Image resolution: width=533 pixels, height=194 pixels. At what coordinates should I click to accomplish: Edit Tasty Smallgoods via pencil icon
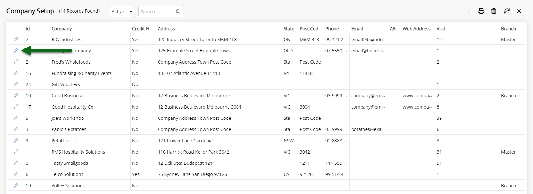tap(16, 163)
